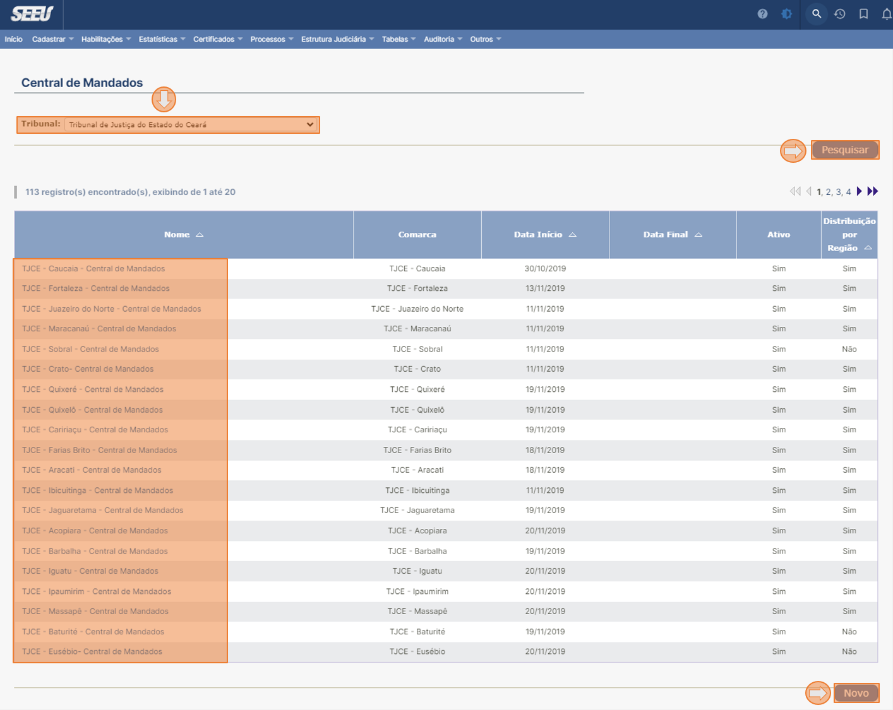Select TJCE - Iguatu - Central de Mandados

pyautogui.click(x=90, y=571)
